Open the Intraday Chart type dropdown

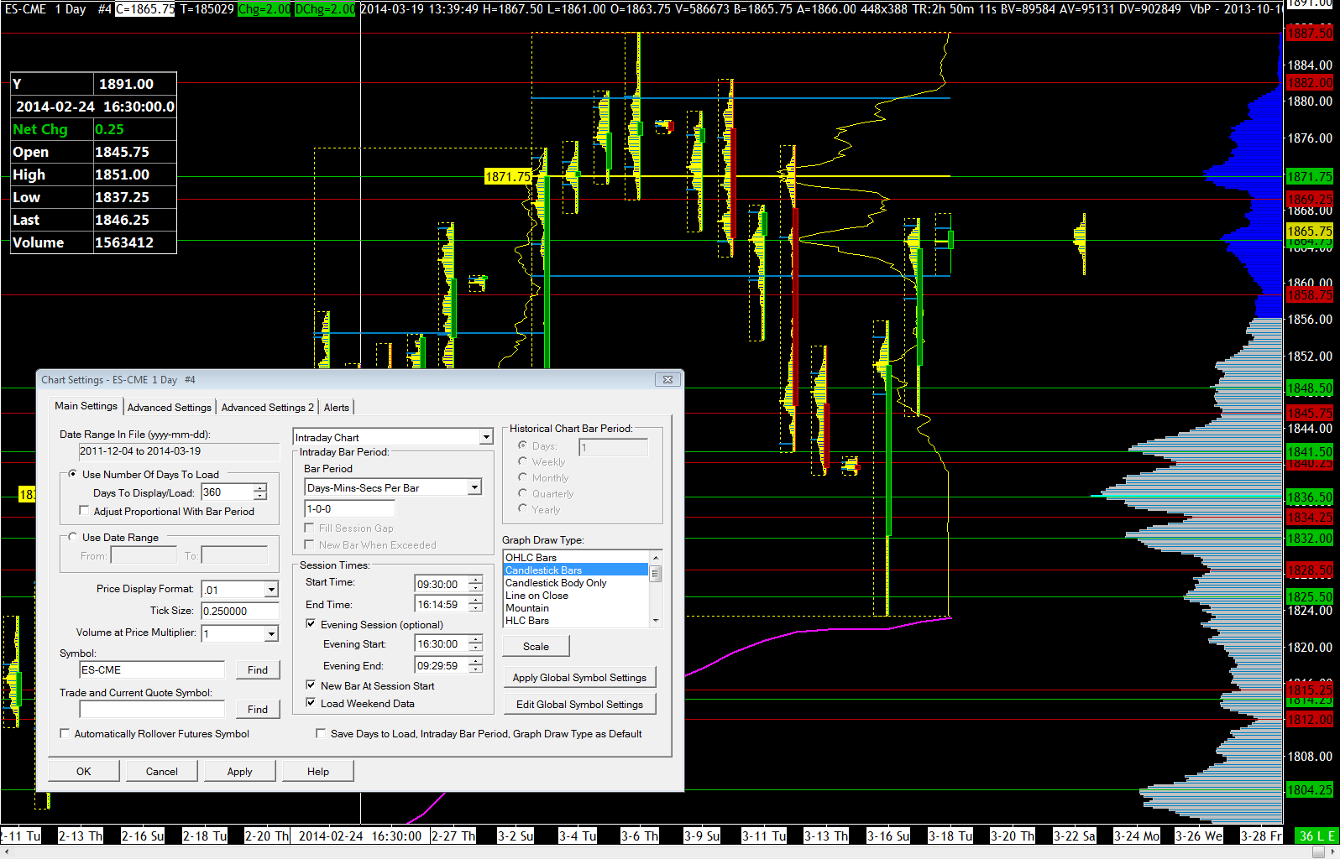pyautogui.click(x=485, y=437)
